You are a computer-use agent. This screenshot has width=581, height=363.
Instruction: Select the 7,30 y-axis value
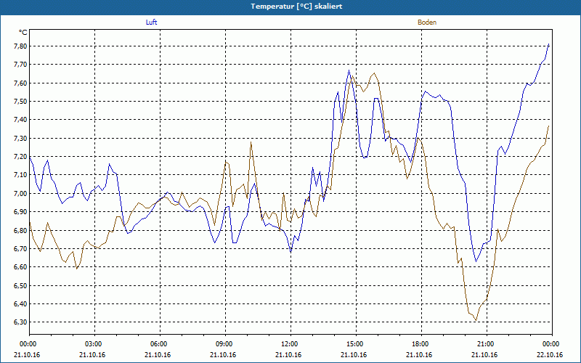tap(20, 138)
